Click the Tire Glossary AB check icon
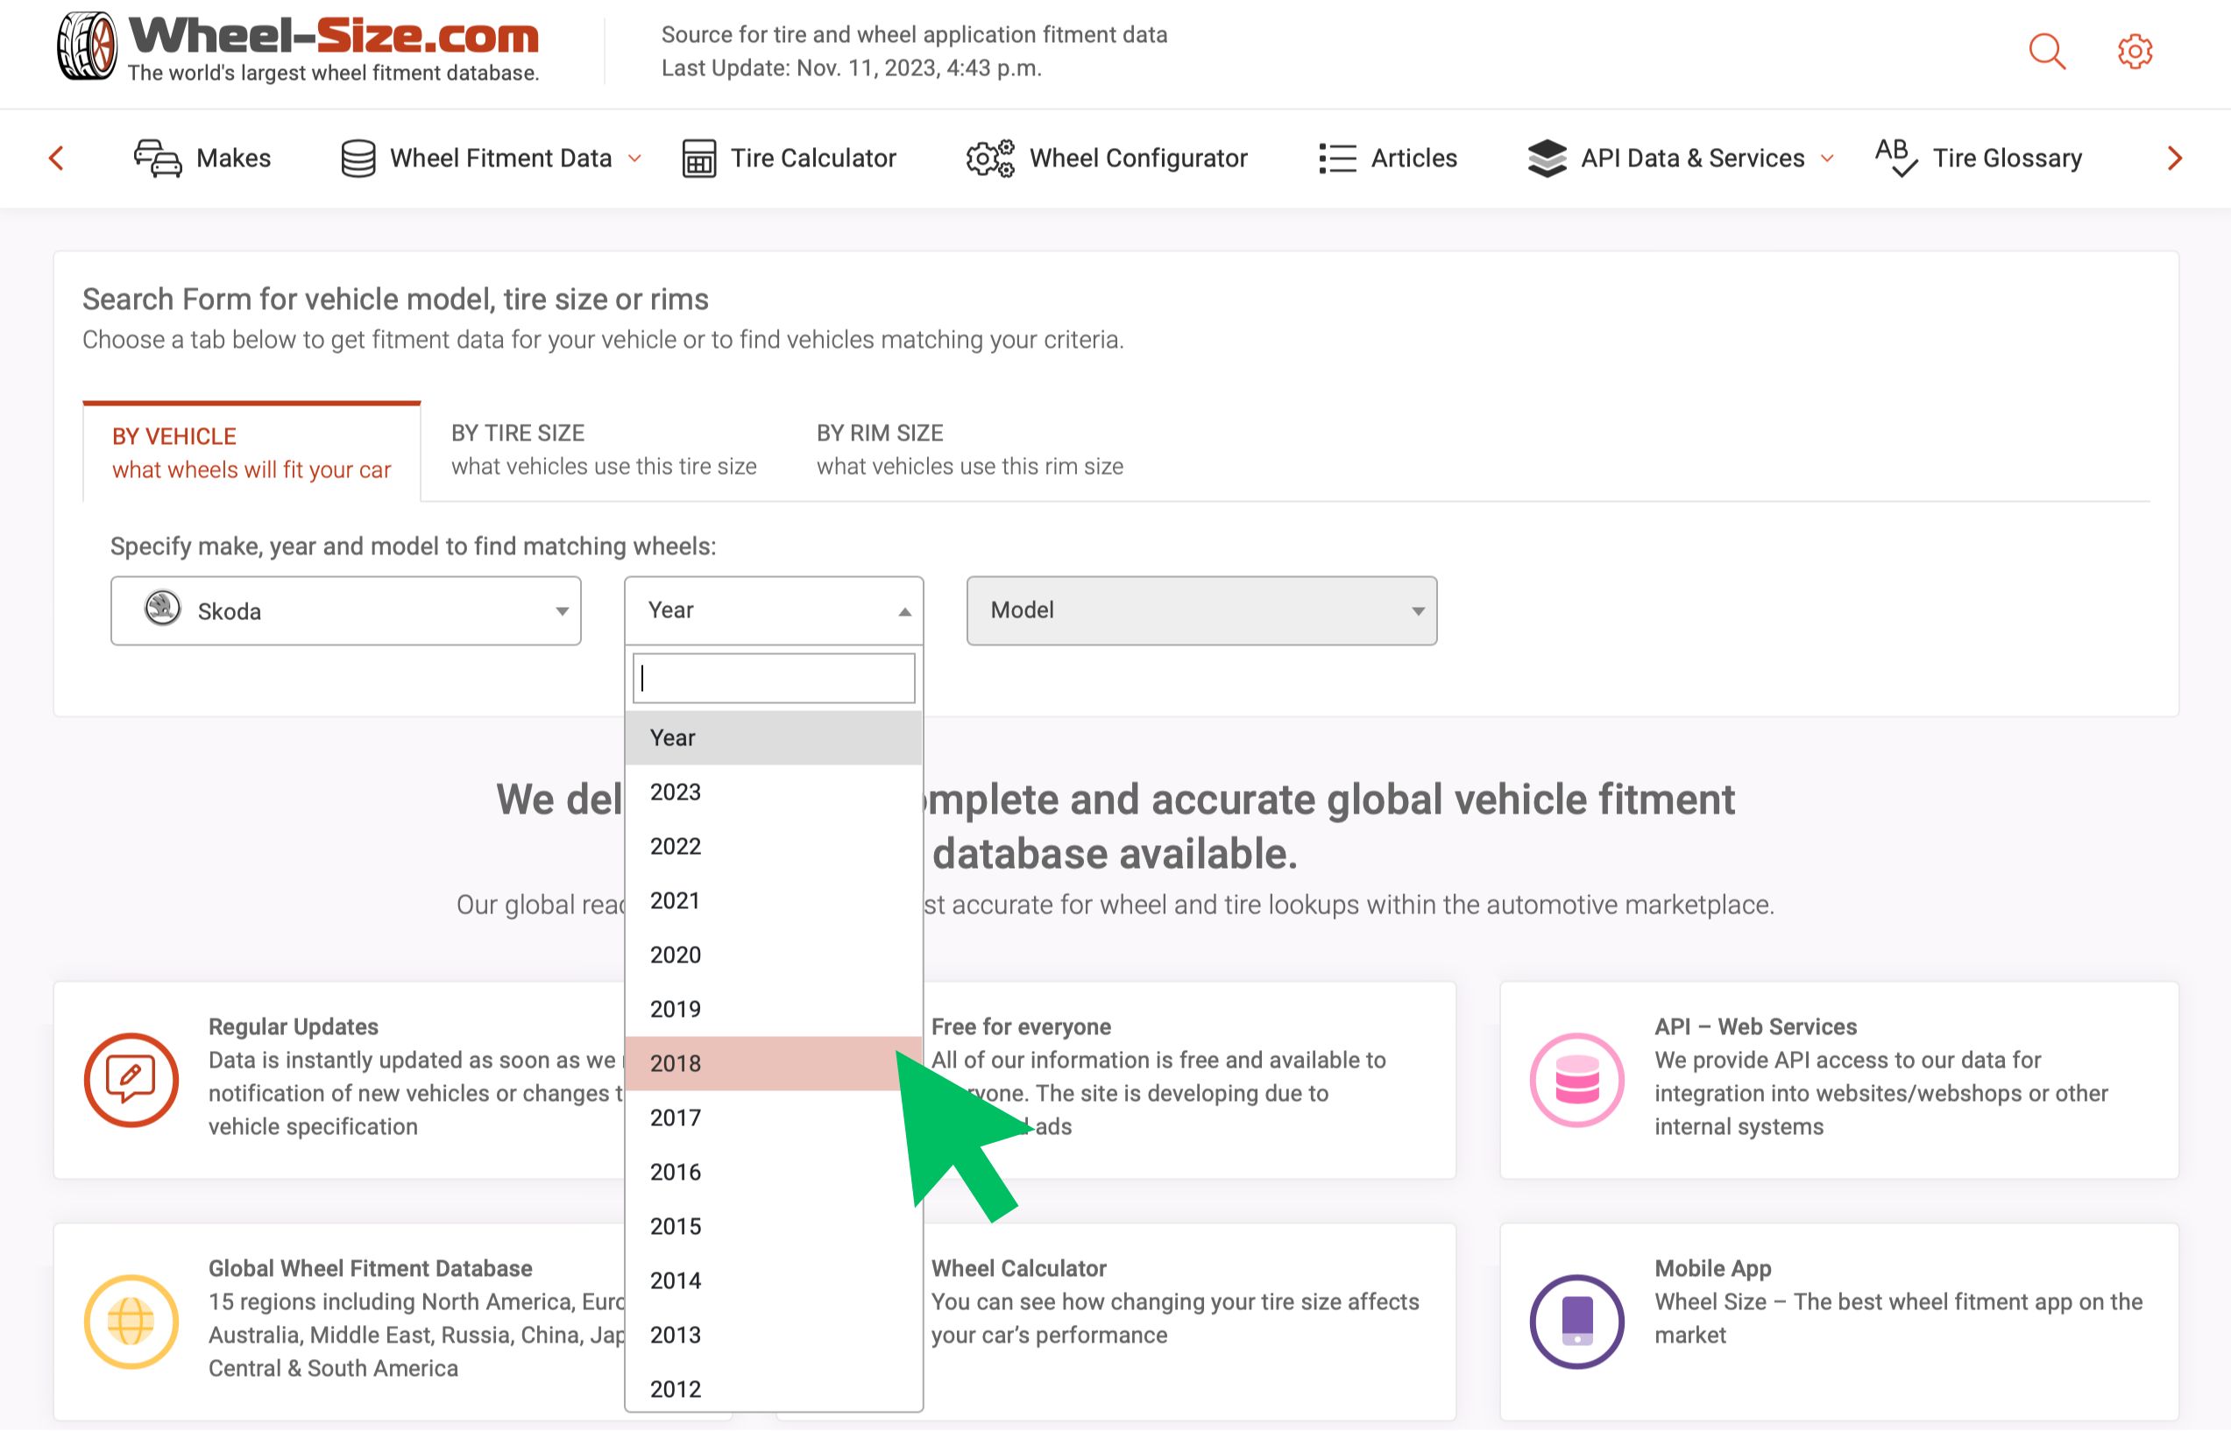 click(1896, 157)
